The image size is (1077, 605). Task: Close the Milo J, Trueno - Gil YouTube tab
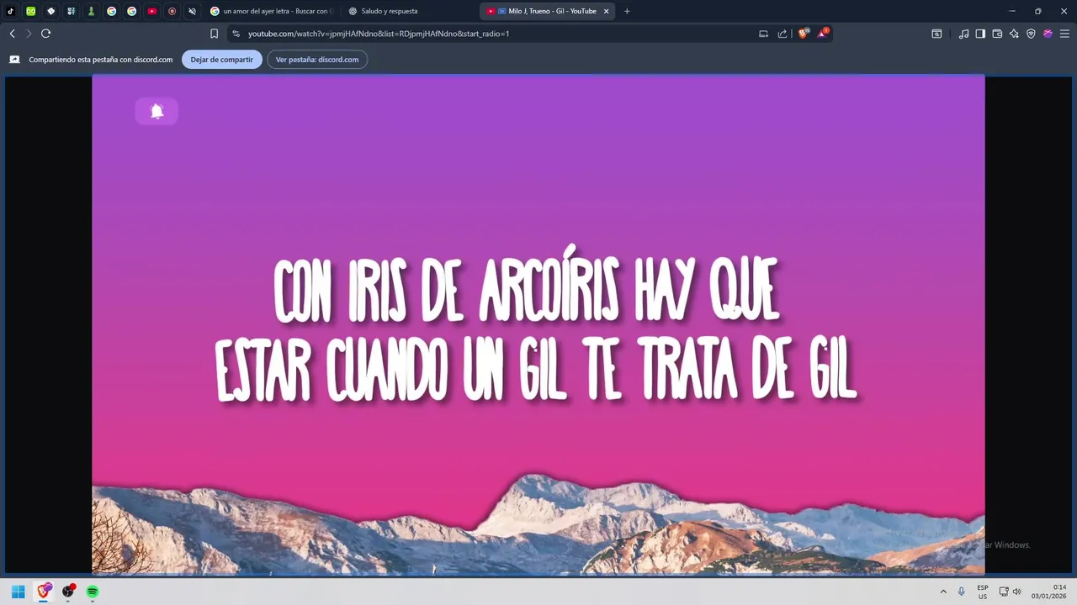point(606,11)
